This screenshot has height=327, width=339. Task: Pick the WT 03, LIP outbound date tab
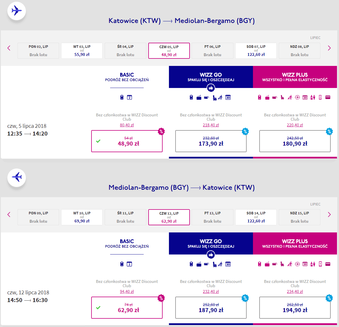pyautogui.click(x=82, y=51)
